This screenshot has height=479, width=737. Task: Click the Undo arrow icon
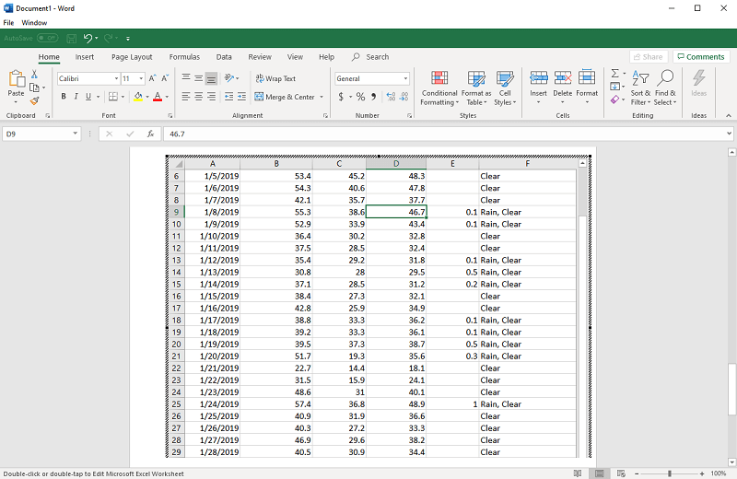pyautogui.click(x=88, y=38)
